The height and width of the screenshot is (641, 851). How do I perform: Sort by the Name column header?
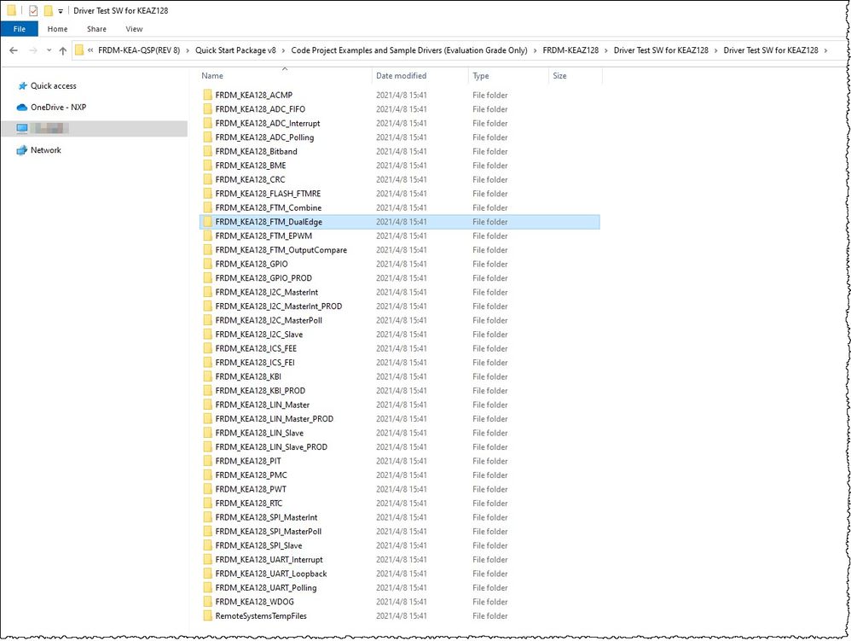(212, 76)
